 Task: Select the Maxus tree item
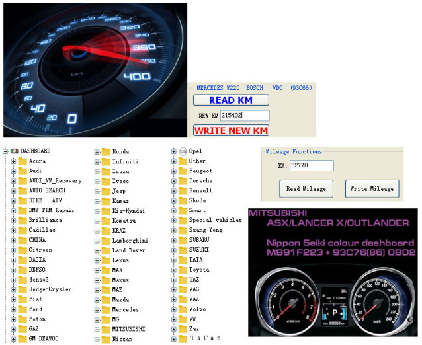120,280
